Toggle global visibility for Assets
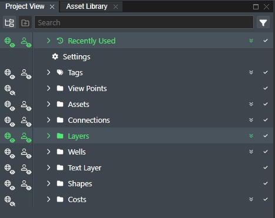 point(9,106)
